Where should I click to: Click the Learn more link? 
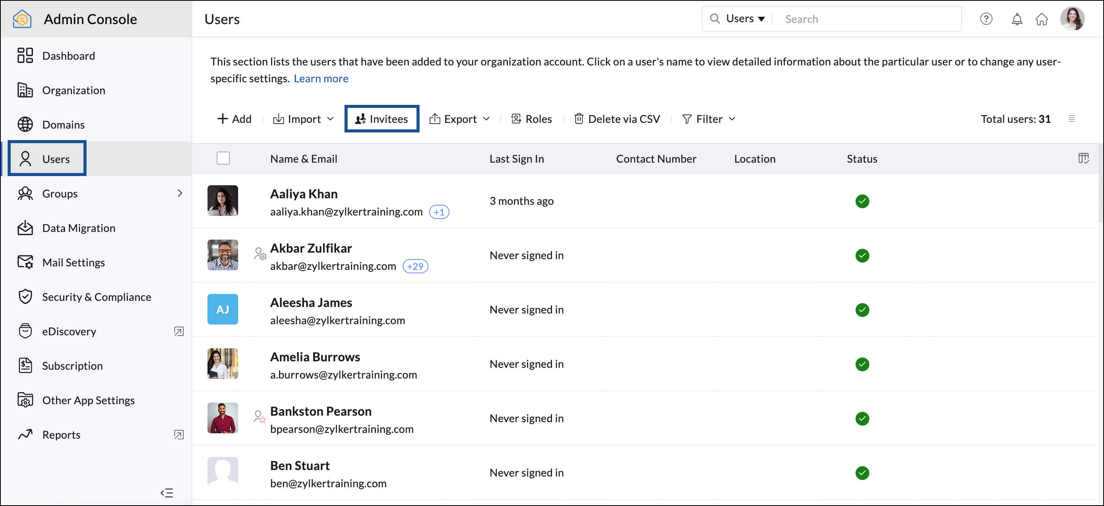[x=321, y=78]
